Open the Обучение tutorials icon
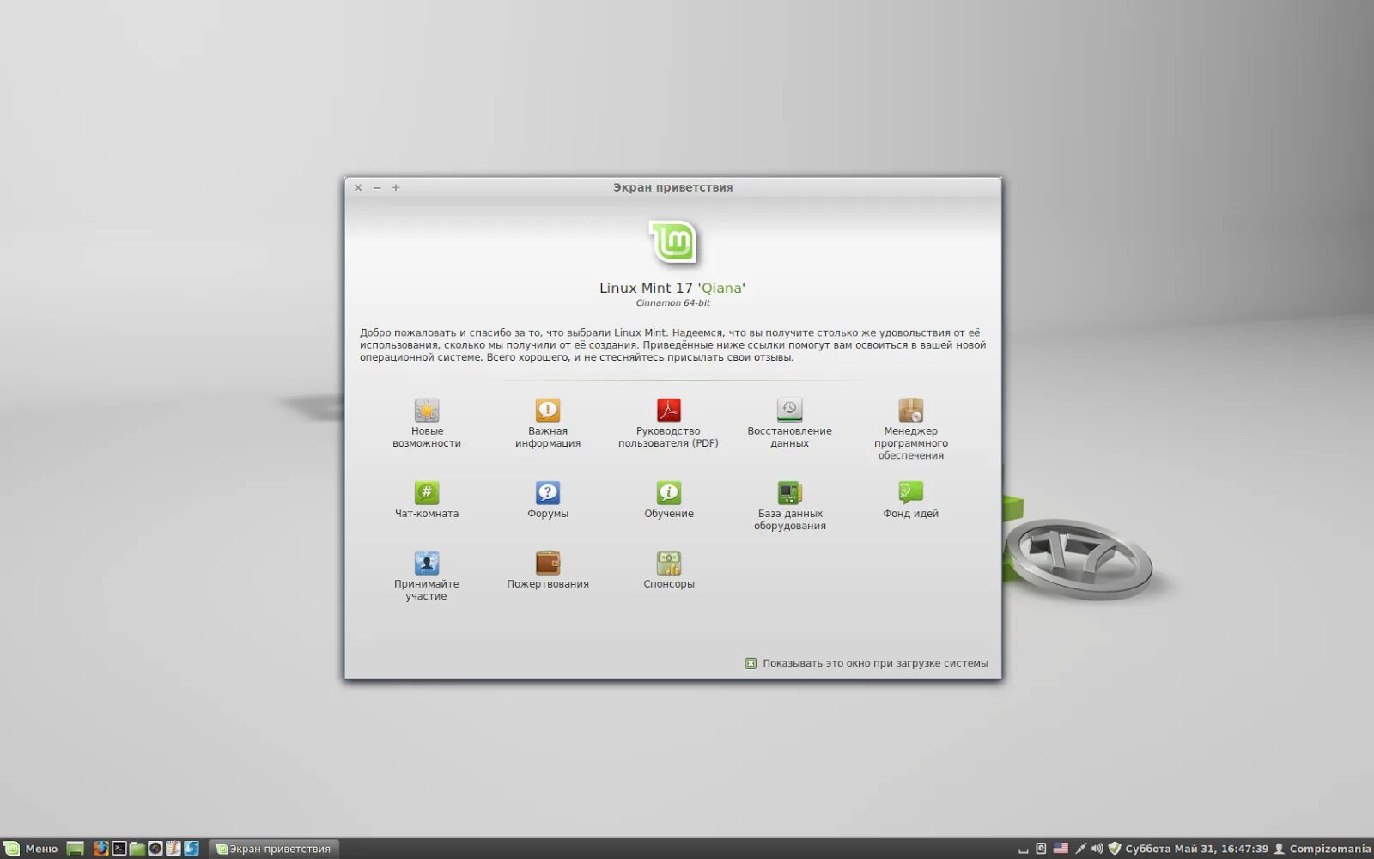The image size is (1374, 859). (x=669, y=493)
